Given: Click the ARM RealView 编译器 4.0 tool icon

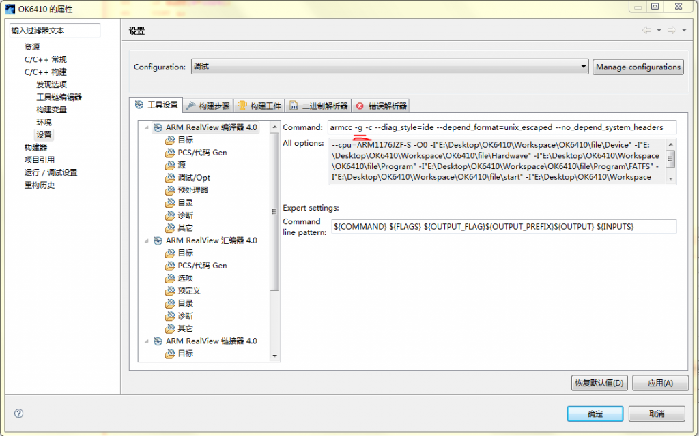Looking at the screenshot, I should [158, 127].
